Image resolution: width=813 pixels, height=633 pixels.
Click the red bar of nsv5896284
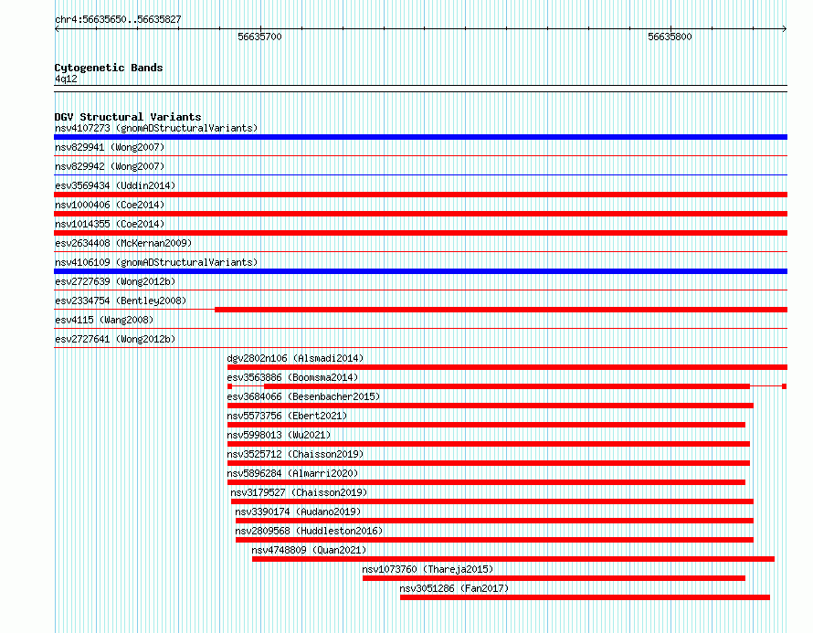[486, 482]
